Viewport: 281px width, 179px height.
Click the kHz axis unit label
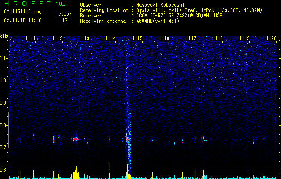[x=4, y=36]
